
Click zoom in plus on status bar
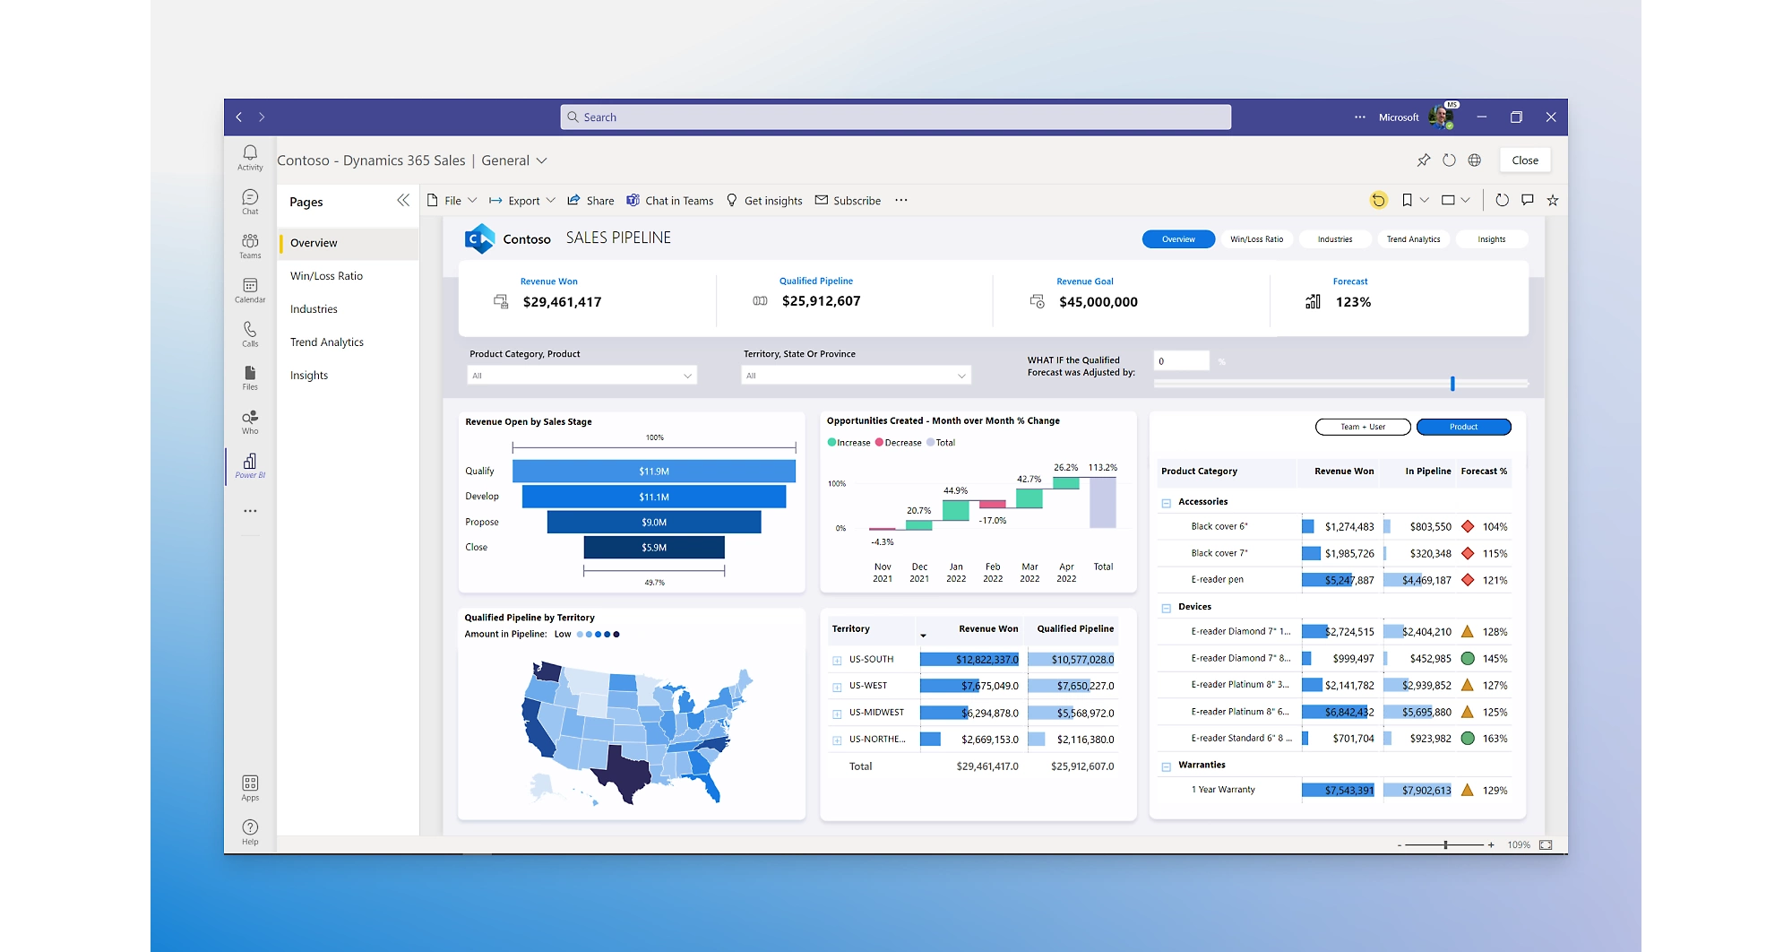1491,844
